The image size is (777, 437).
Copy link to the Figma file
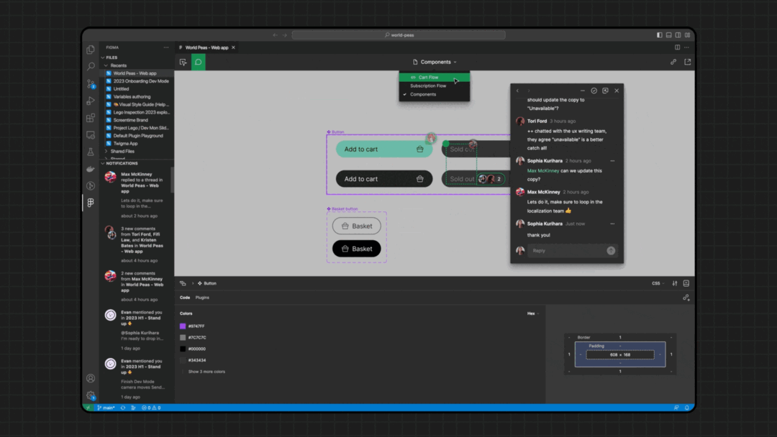pyautogui.click(x=673, y=62)
